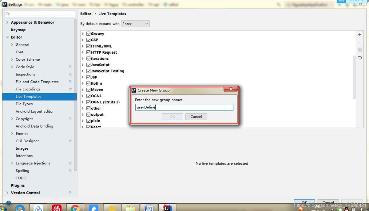Close the Create New Group dialog
The height and width of the screenshot is (211, 369).
pos(230,89)
